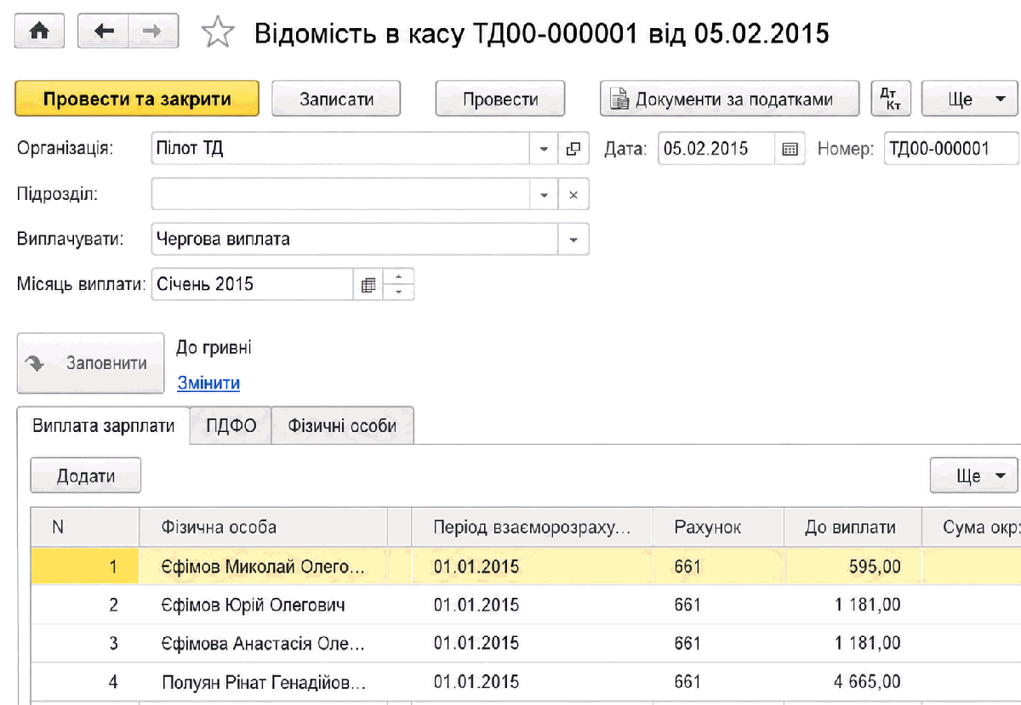The height and width of the screenshot is (705, 1021).
Task: Click the 4 665,00 amount cell
Action: point(853,682)
